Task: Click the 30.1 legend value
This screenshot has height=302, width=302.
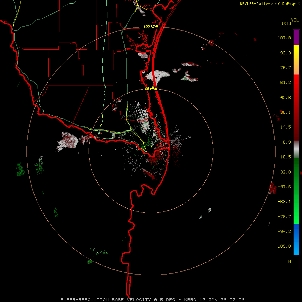Action: pyautogui.click(x=286, y=112)
